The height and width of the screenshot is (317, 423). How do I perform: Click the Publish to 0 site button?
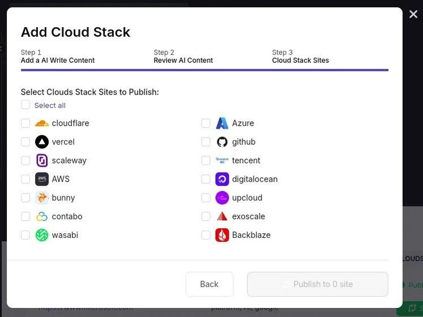pos(317,284)
